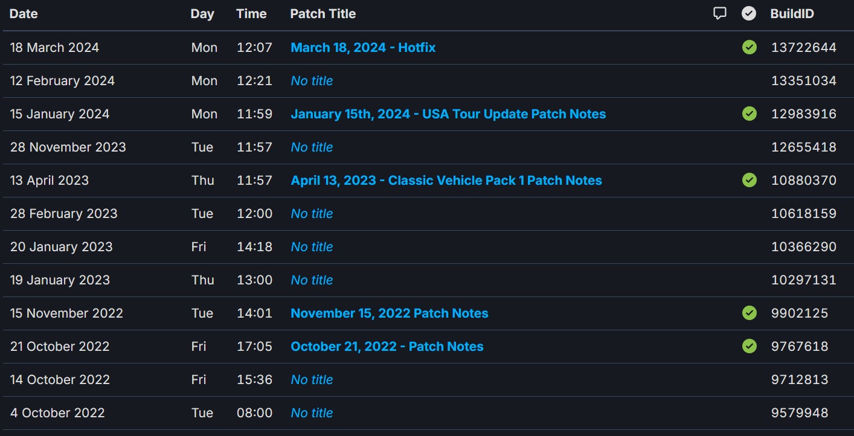Sort by the Date column header
The image size is (854, 436).
click(24, 14)
